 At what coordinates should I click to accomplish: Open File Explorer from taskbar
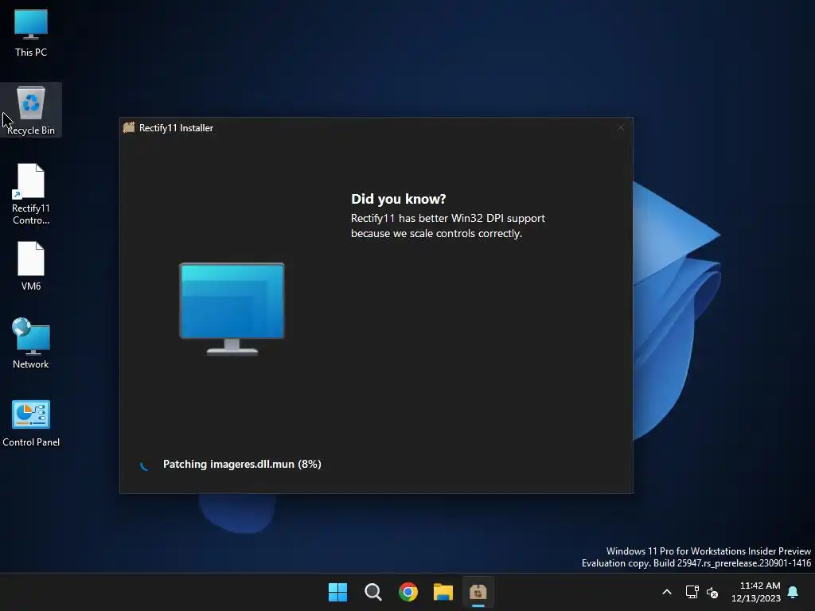point(443,592)
